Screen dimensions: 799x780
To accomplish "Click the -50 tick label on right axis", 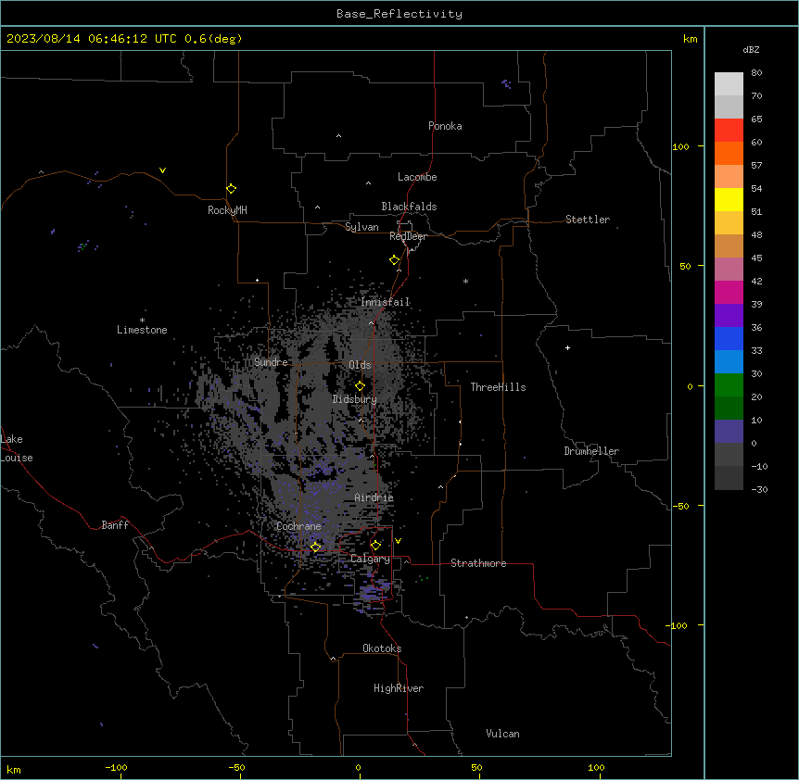I will click(680, 506).
